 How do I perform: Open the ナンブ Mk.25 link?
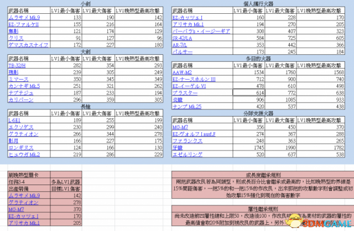[187, 107]
